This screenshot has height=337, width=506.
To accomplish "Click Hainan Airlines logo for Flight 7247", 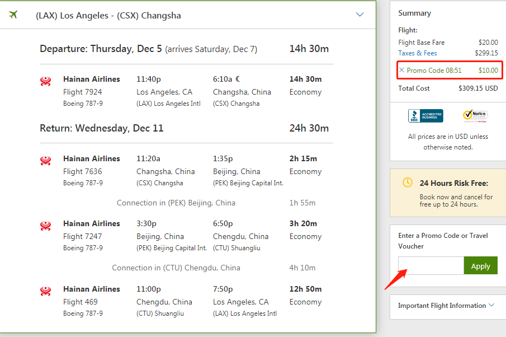I will pyautogui.click(x=45, y=226).
